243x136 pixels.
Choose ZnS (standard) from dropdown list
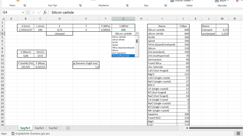pyautogui.click(x=123, y=53)
